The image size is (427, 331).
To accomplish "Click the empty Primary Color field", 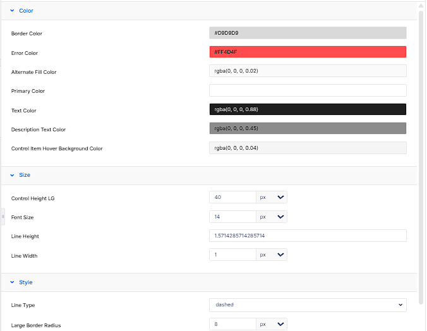I will point(308,90).
